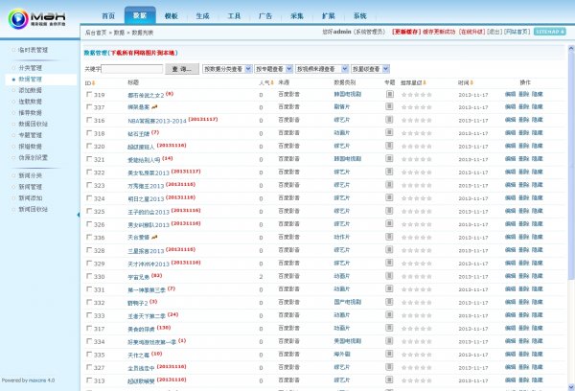
Task: Click the 专题 icon in row 336
Action: (389, 237)
